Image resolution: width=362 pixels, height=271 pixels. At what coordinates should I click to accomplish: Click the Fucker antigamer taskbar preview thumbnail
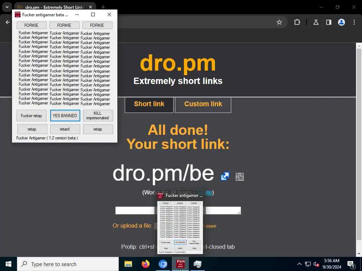tap(180, 228)
